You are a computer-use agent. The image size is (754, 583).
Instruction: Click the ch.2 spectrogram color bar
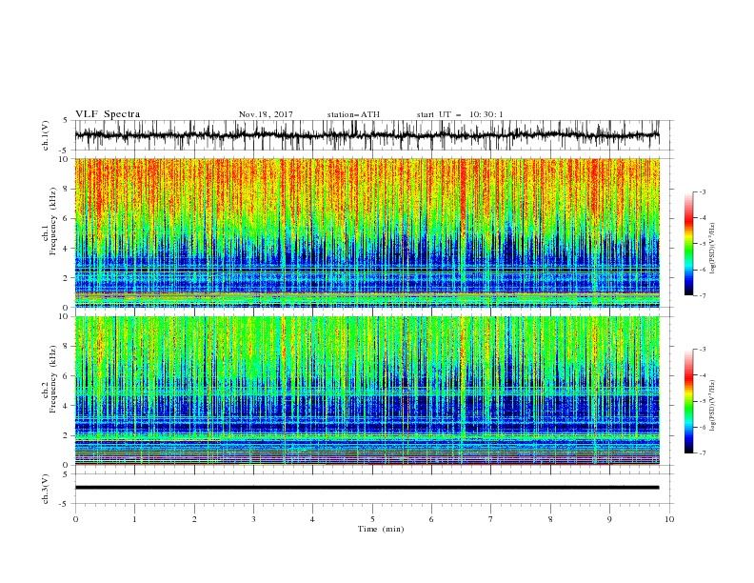[689, 401]
